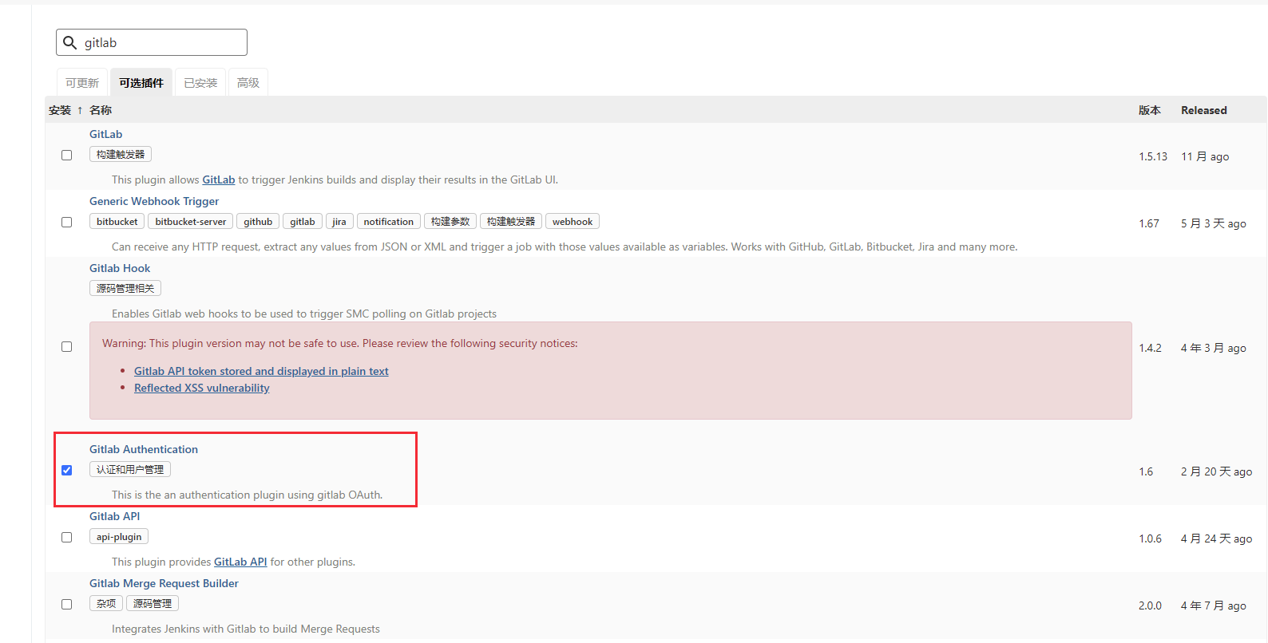
Task: Click the '4 年 7 月 ago' release date
Action: click(1214, 606)
